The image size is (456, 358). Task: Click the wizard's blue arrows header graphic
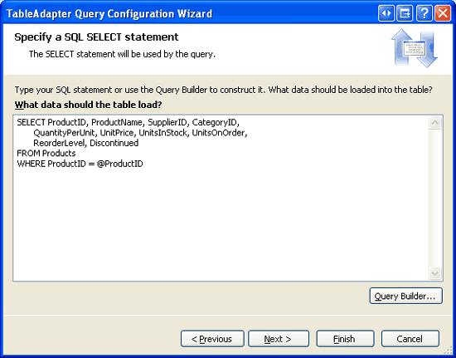click(x=414, y=48)
